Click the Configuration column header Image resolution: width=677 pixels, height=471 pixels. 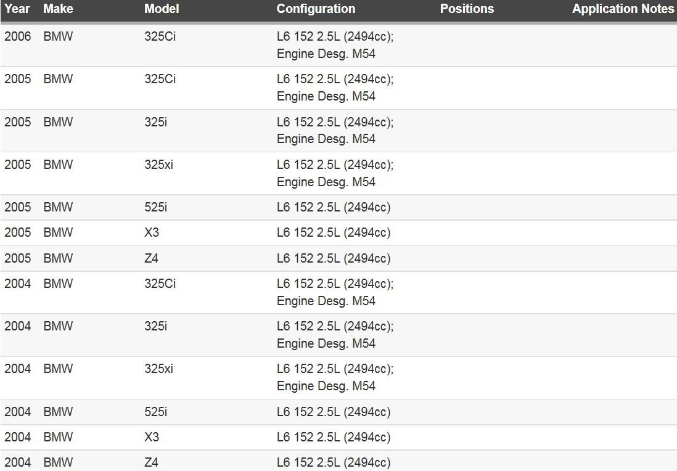tap(316, 9)
